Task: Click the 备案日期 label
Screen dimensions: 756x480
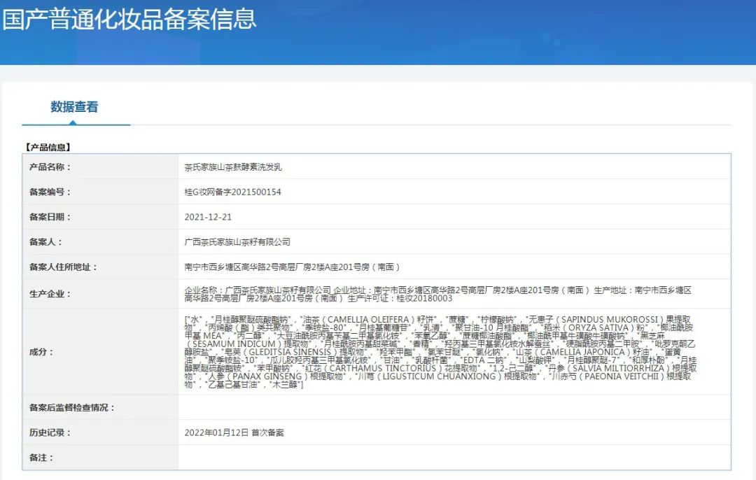Action: [50, 217]
